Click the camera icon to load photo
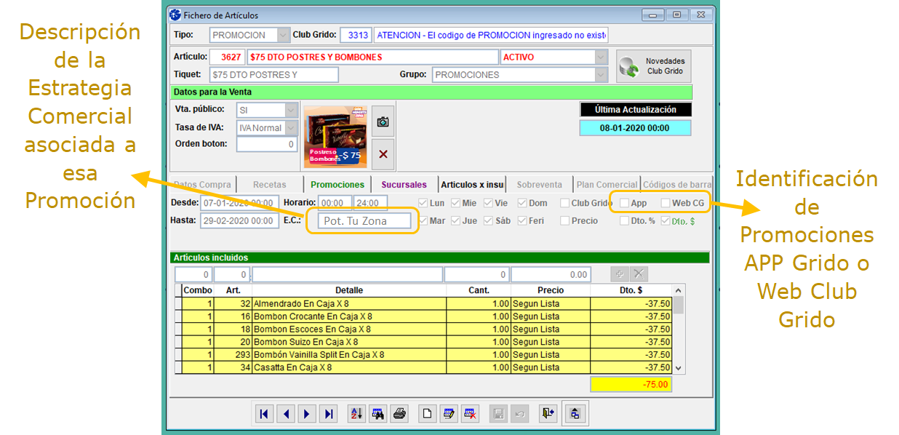This screenshot has width=899, height=435. 383,122
